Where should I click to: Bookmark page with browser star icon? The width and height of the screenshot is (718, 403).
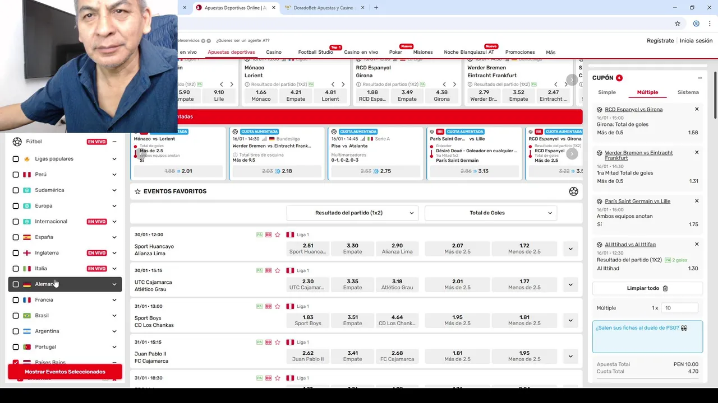(678, 24)
